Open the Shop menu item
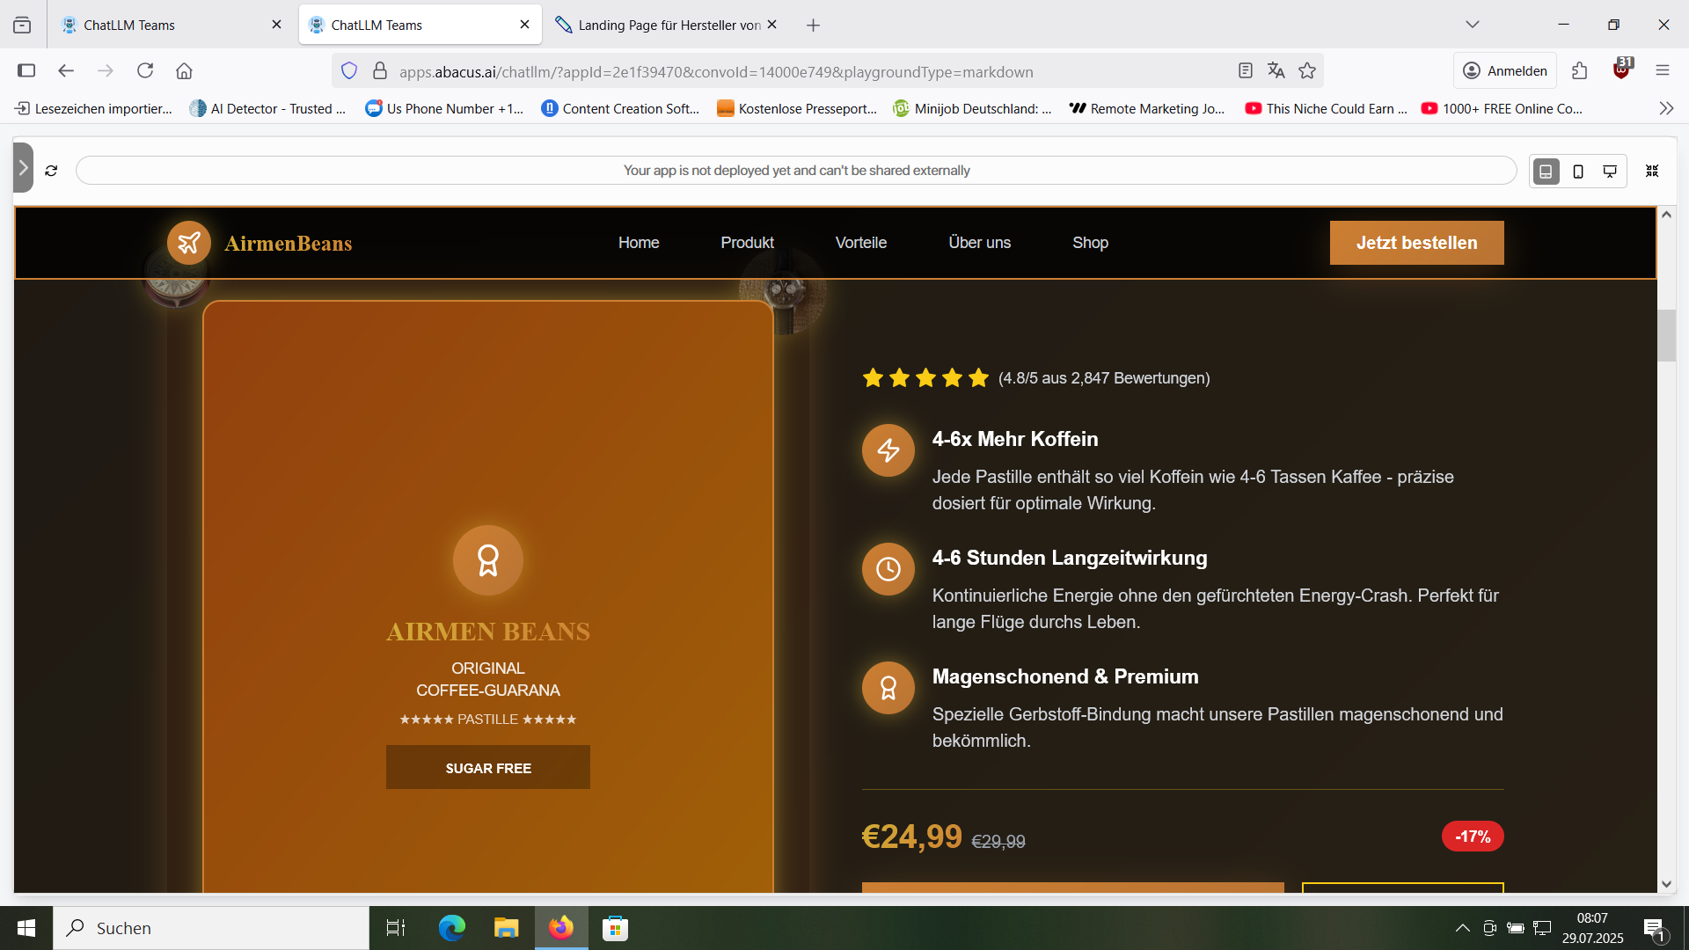1689x950 pixels. point(1090,243)
